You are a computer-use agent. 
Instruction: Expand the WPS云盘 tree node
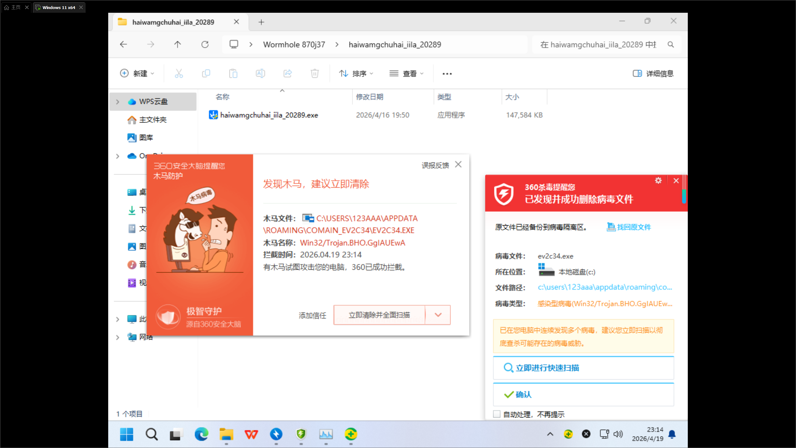pos(118,102)
